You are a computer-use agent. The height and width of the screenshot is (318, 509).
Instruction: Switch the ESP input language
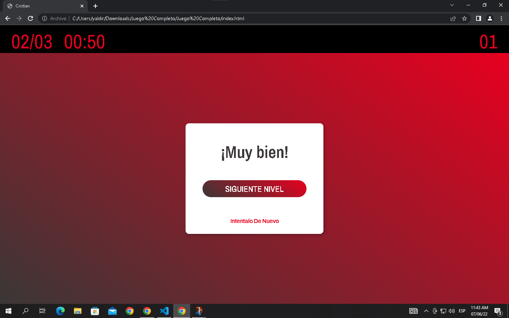pyautogui.click(x=462, y=311)
